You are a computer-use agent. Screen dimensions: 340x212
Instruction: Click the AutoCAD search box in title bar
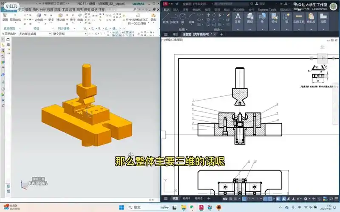coord(231,4)
